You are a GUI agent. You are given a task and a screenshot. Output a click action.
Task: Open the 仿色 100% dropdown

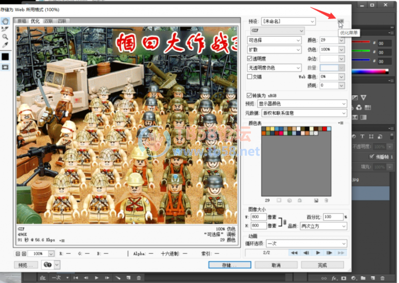click(x=342, y=49)
